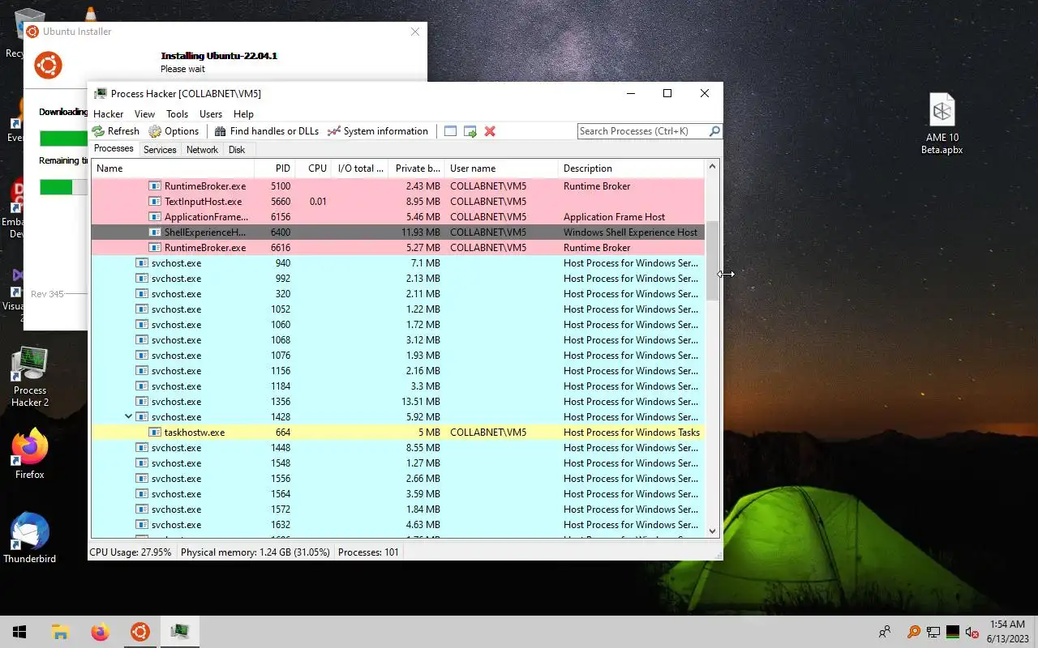Sort by Private bytes column header
The width and height of the screenshot is (1038, 648).
tap(417, 168)
